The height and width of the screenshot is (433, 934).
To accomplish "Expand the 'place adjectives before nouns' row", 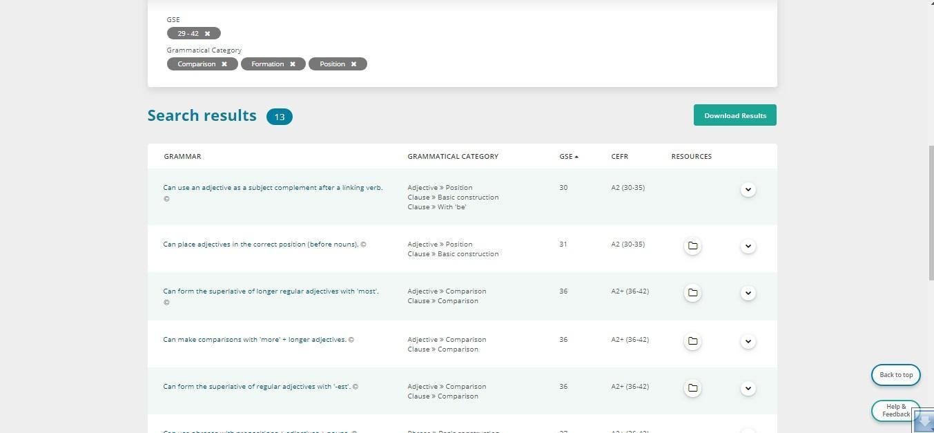I will [x=748, y=246].
